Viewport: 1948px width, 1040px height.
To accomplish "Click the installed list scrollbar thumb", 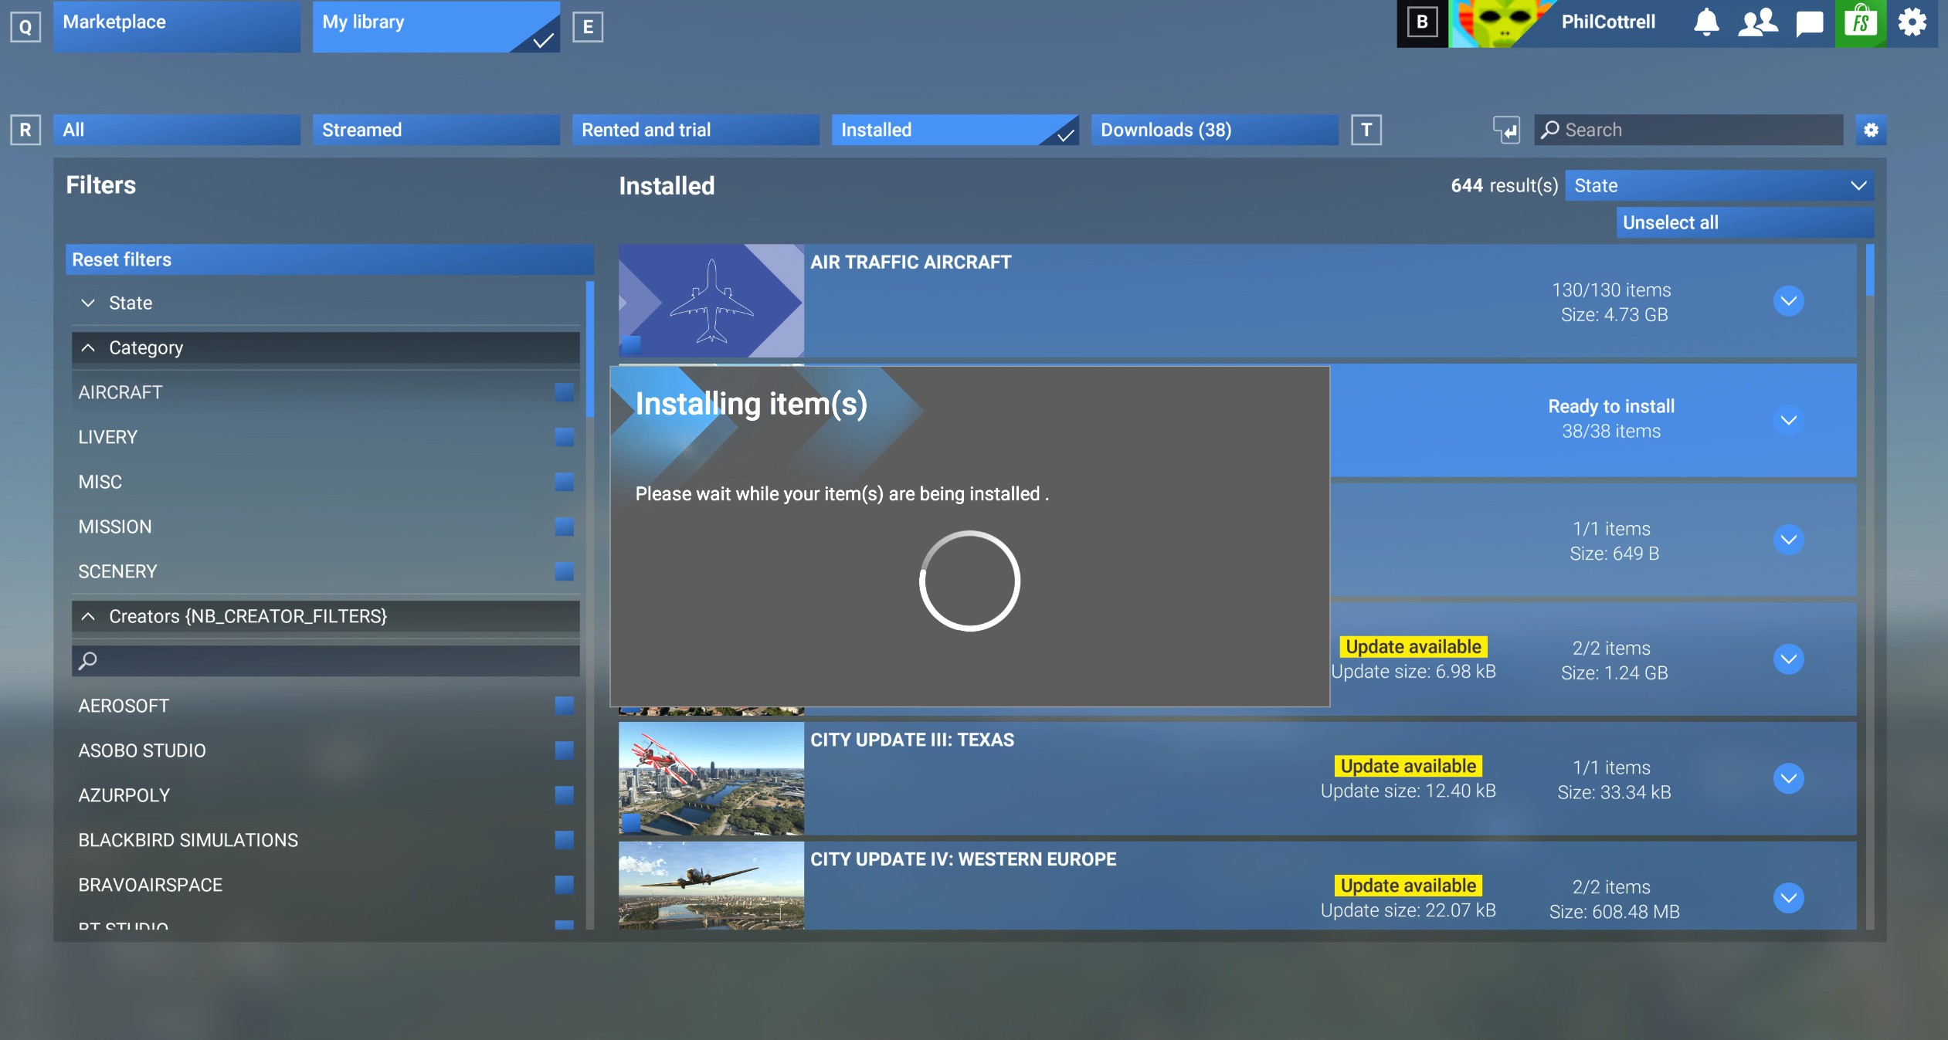I will tap(1870, 270).
